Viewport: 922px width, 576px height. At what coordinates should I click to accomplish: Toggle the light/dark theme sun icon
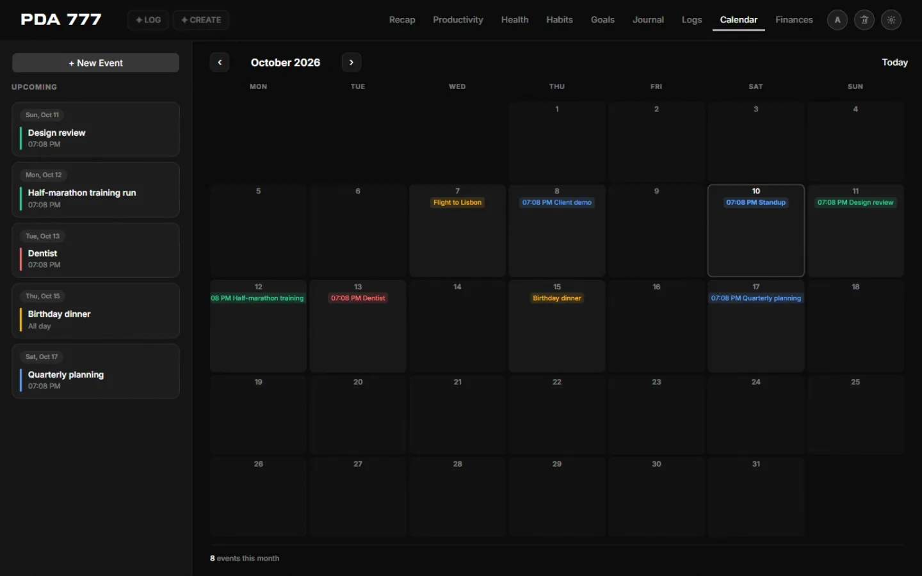(891, 20)
